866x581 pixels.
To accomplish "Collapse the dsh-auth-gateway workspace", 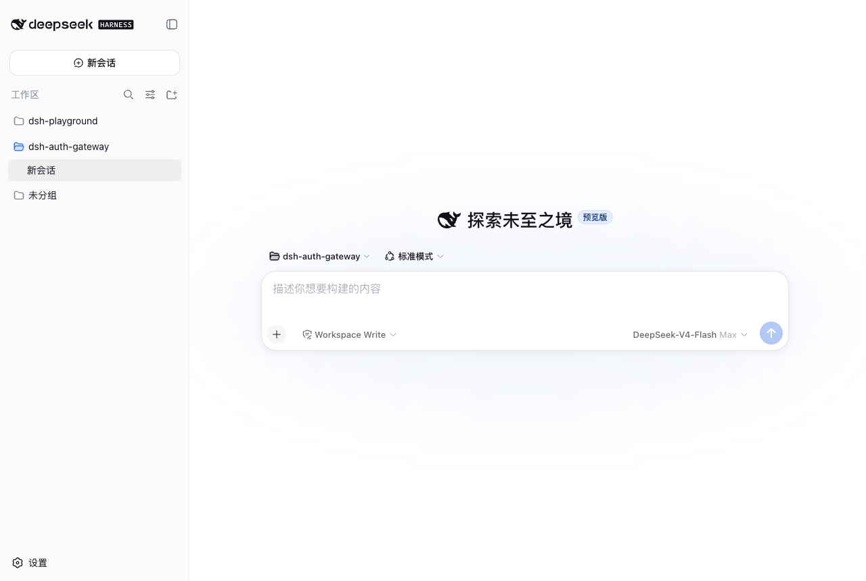I will 95,147.
